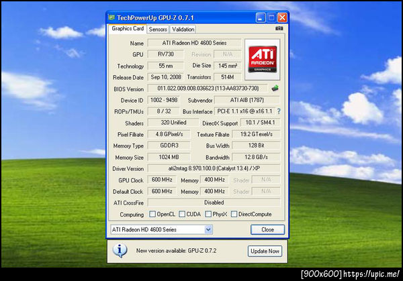Click Subvendor value ATI AIB (1787)
This screenshot has width=403, height=281.
point(247,100)
